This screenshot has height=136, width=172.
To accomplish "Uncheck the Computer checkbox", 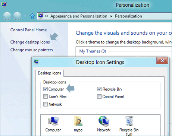I will [46, 89].
